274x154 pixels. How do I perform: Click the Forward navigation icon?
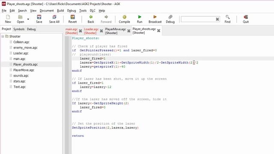pos(106,19)
